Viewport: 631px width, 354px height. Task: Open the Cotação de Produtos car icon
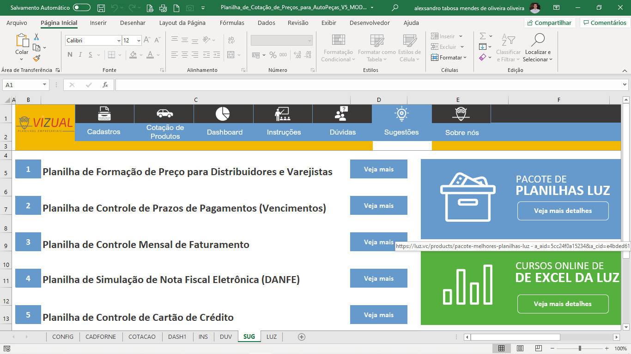pyautogui.click(x=164, y=113)
